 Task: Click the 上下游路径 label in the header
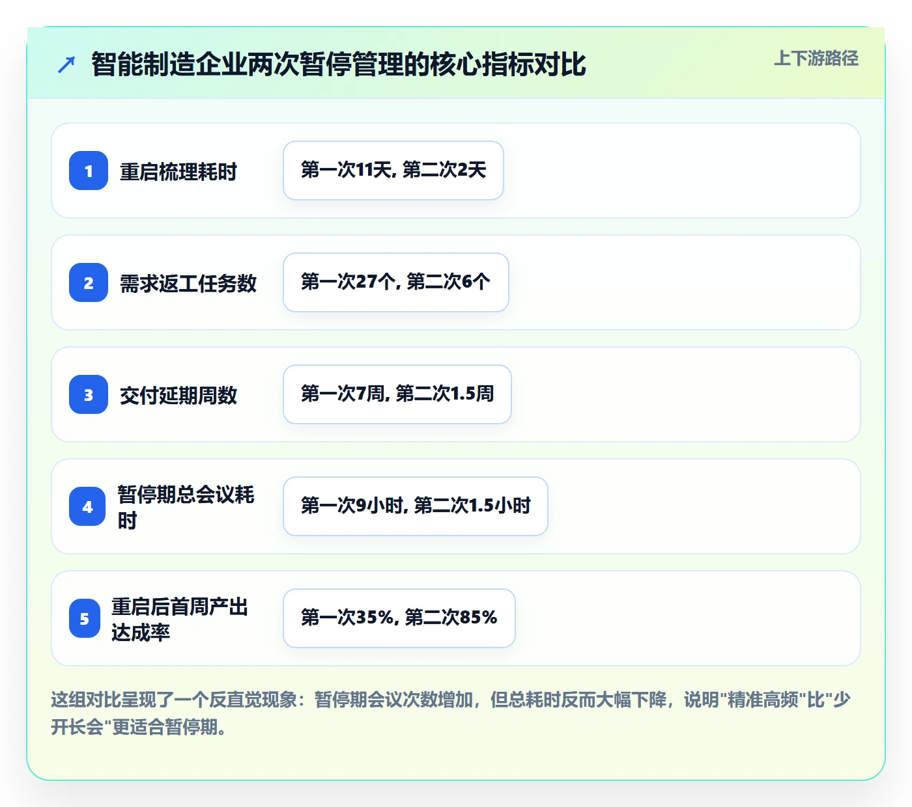[x=816, y=59]
